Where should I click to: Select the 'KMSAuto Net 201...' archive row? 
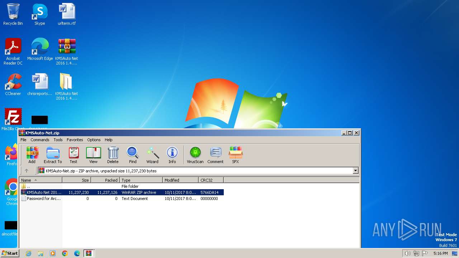coord(122,192)
